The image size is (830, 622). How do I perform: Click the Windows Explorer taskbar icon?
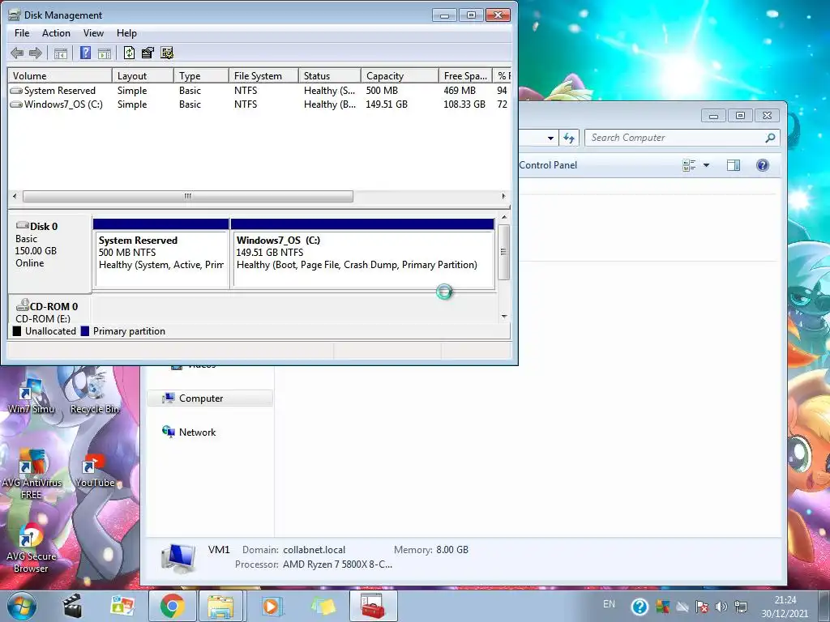point(220,606)
